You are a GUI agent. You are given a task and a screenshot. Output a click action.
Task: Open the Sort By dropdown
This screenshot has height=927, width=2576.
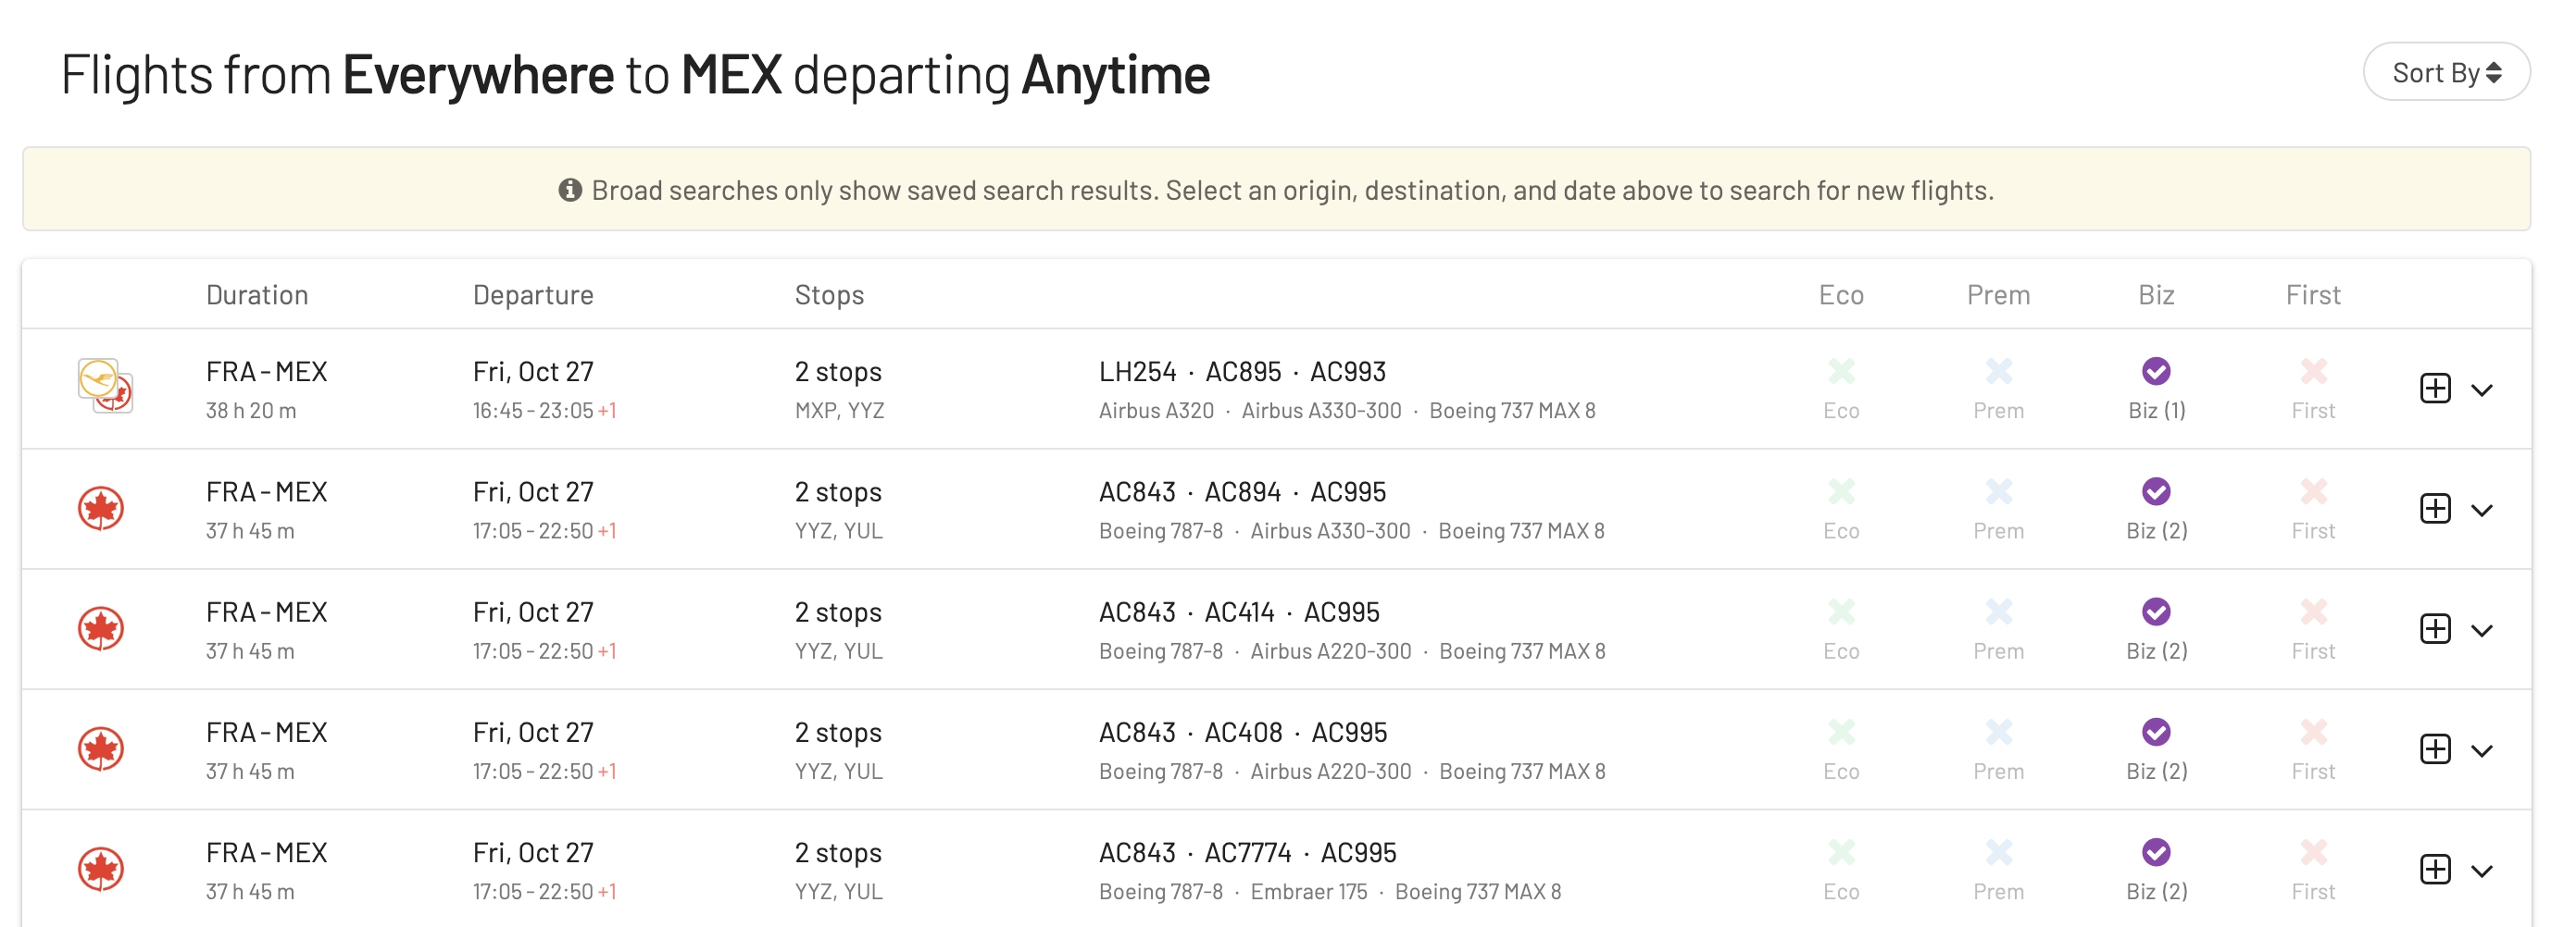coord(2446,72)
